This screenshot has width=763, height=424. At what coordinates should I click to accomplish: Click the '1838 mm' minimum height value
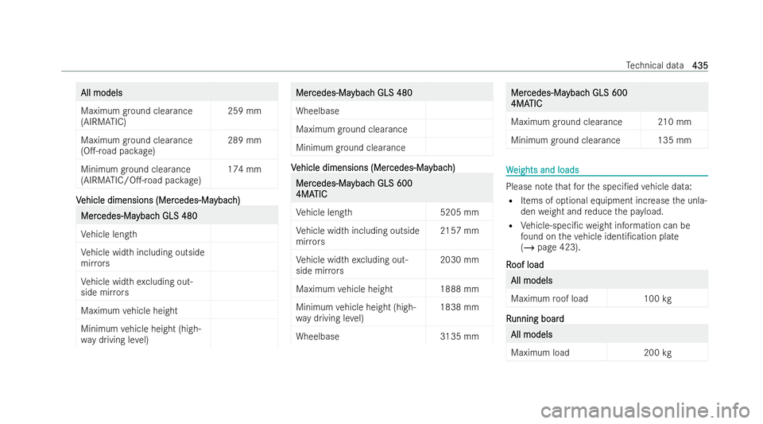(x=459, y=307)
